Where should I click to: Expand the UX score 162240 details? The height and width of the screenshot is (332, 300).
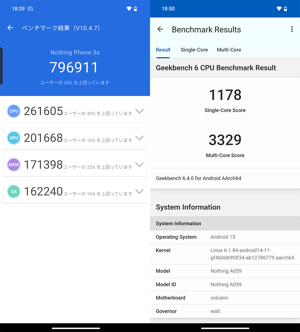(x=139, y=192)
